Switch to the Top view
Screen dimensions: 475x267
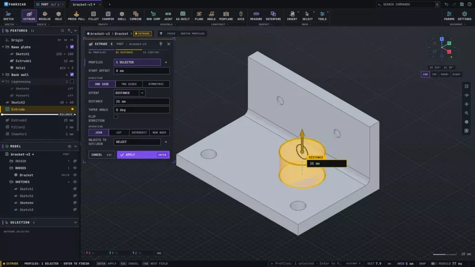(434, 74)
